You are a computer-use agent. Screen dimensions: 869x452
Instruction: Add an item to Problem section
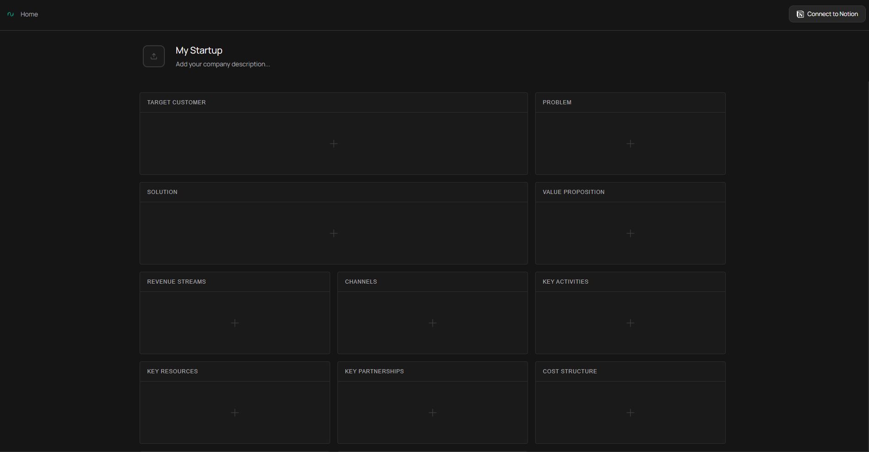630,144
